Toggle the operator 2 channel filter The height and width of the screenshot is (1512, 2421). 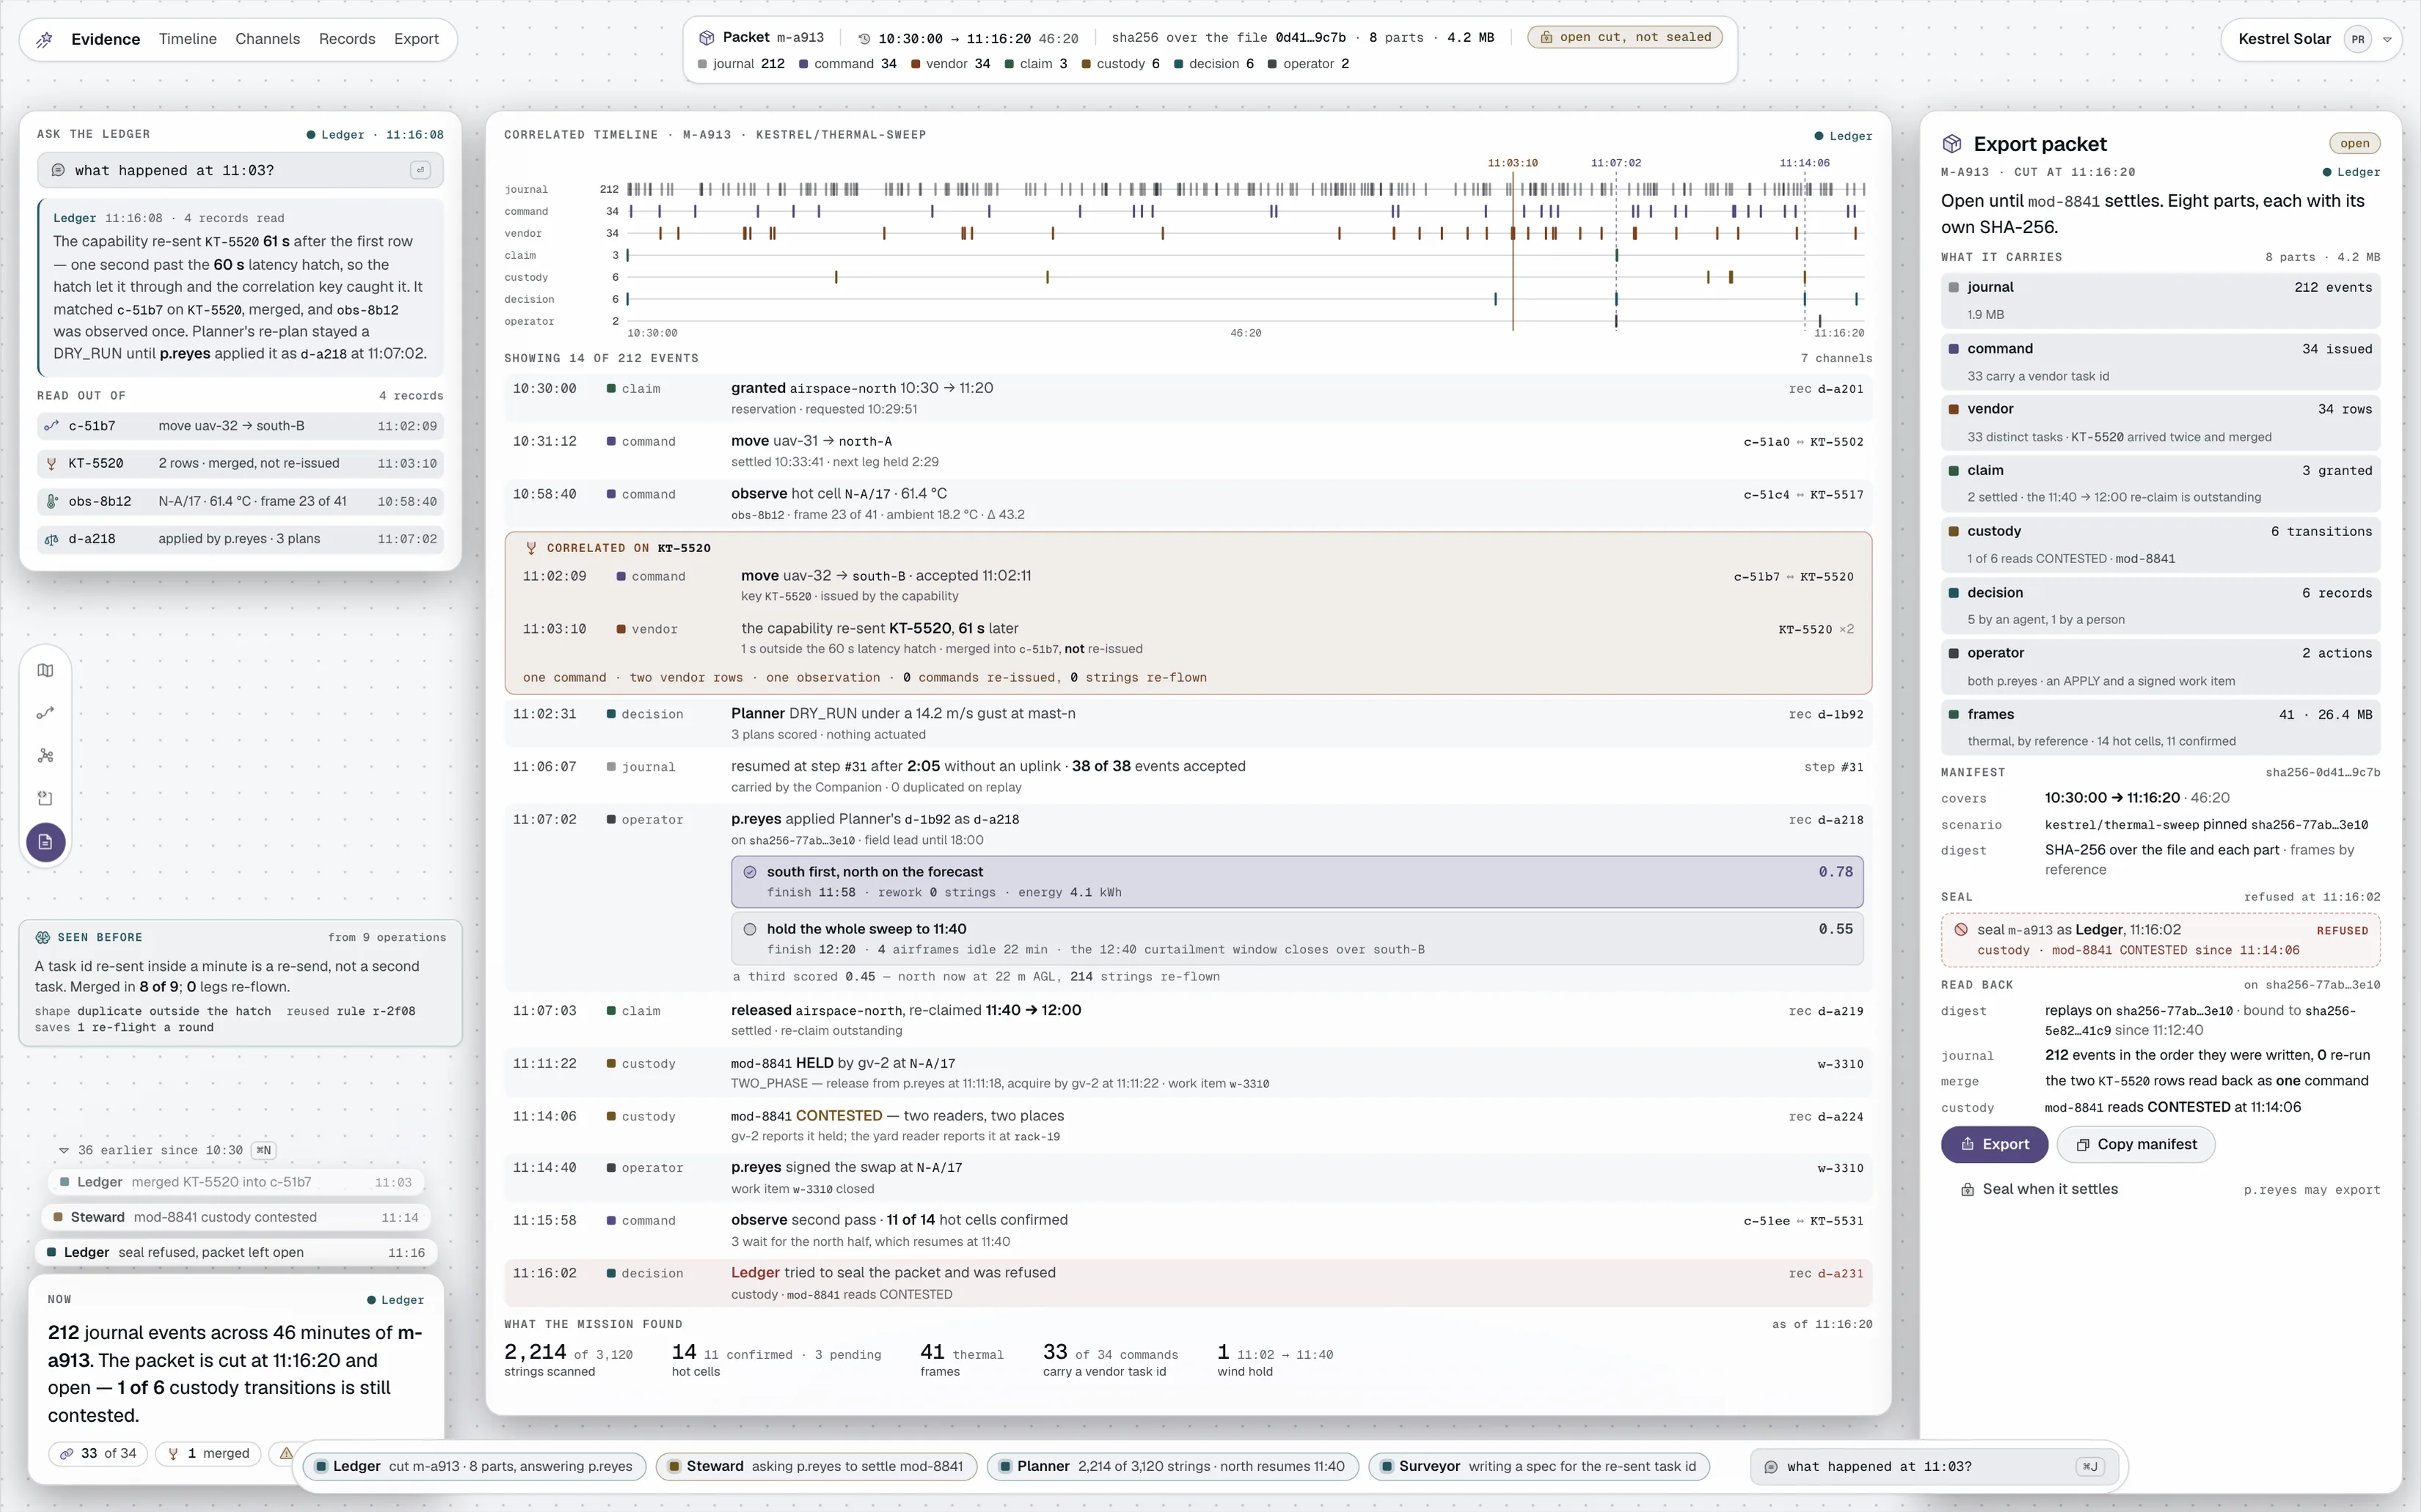tap(1309, 64)
